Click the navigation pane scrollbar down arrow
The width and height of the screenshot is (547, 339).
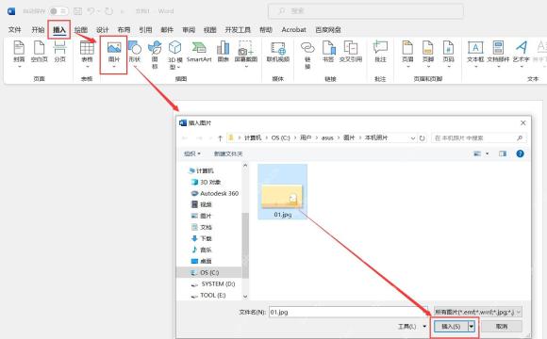pyautogui.click(x=245, y=297)
